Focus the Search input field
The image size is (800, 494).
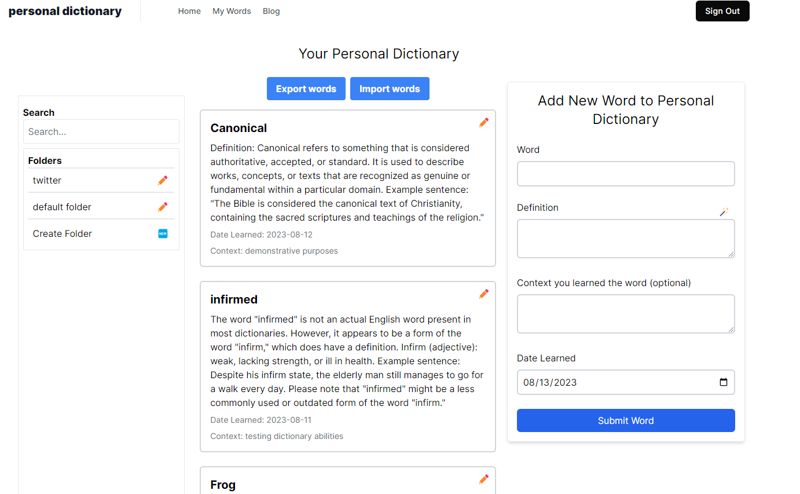pos(101,131)
